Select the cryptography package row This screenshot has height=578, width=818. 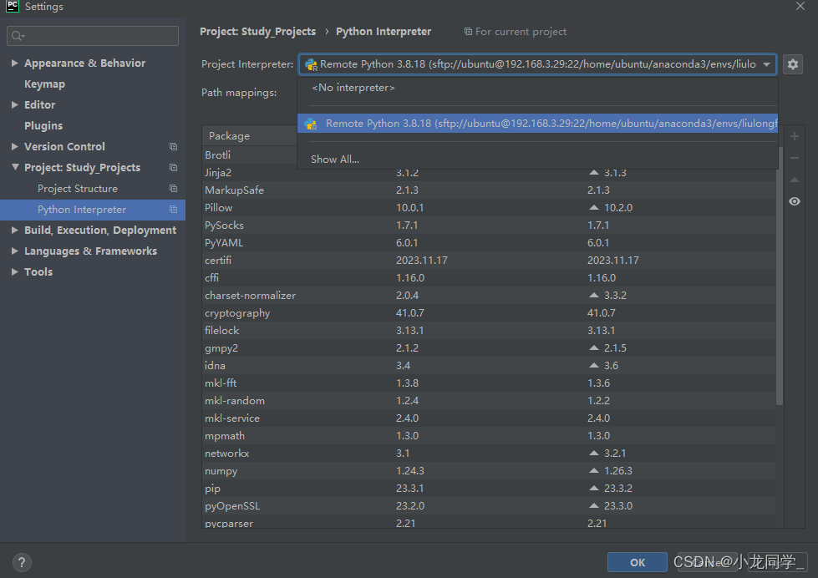point(489,313)
